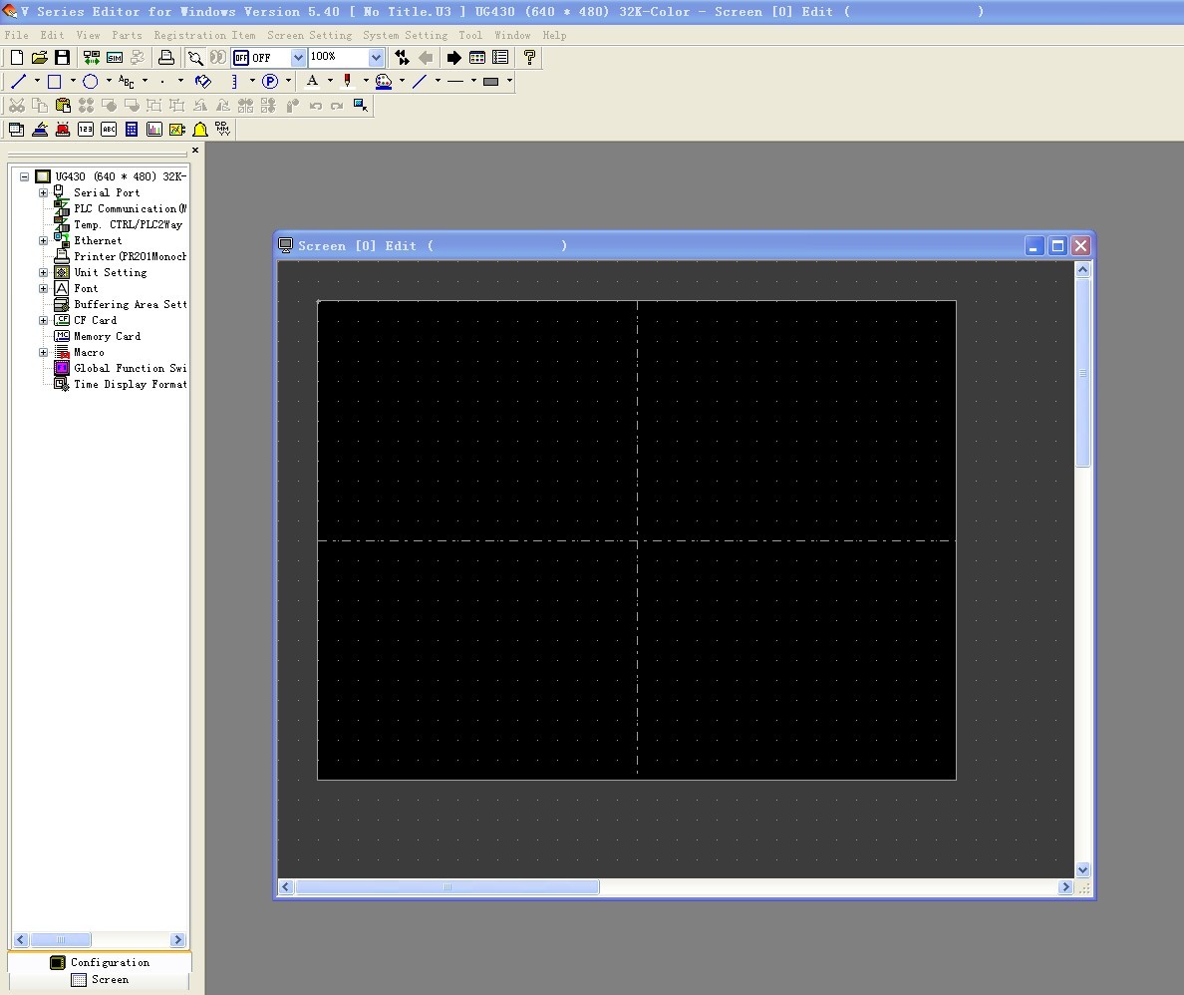Choose the circle drawing tool

tap(91, 82)
